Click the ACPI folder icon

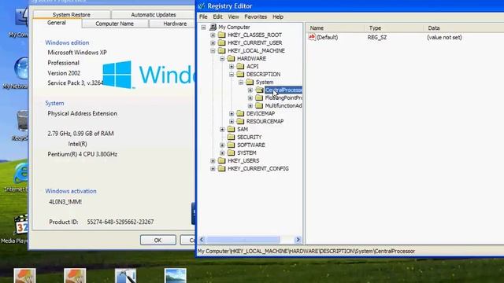(240, 66)
